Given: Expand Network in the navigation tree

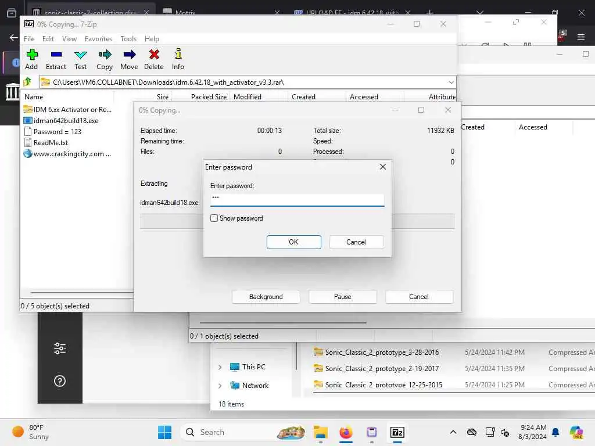Looking at the screenshot, I should coord(220,386).
